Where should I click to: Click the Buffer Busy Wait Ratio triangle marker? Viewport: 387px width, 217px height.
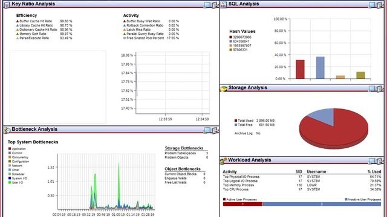125,22
